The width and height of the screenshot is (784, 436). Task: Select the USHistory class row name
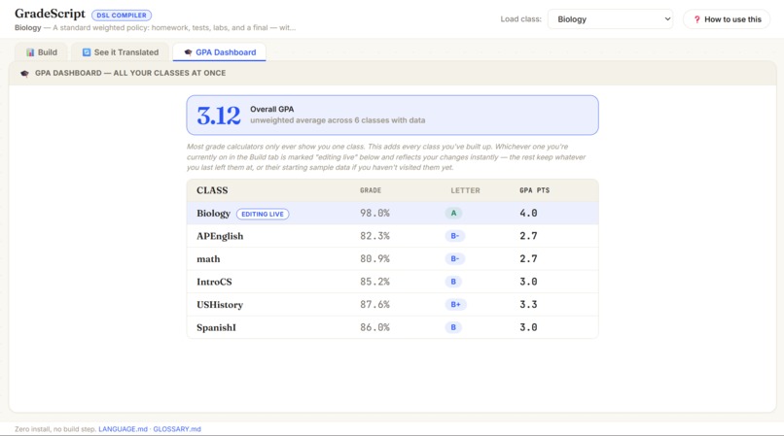coord(220,305)
